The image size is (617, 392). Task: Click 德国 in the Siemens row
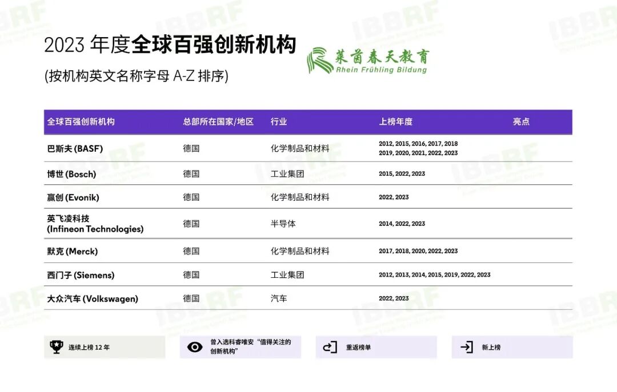tap(191, 275)
